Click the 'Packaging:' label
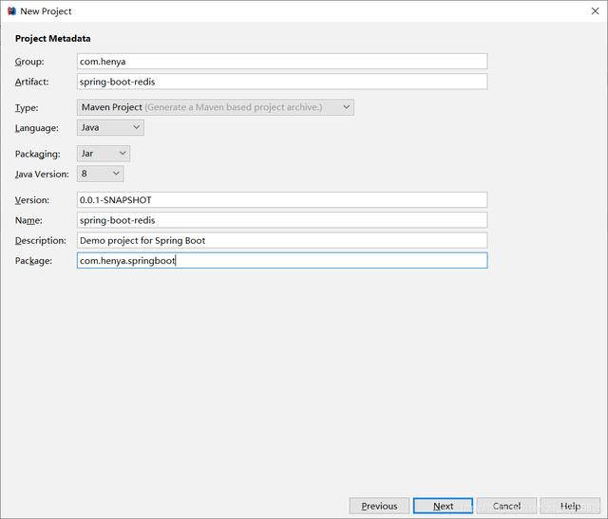The width and height of the screenshot is (608, 519). pyautogui.click(x=38, y=154)
